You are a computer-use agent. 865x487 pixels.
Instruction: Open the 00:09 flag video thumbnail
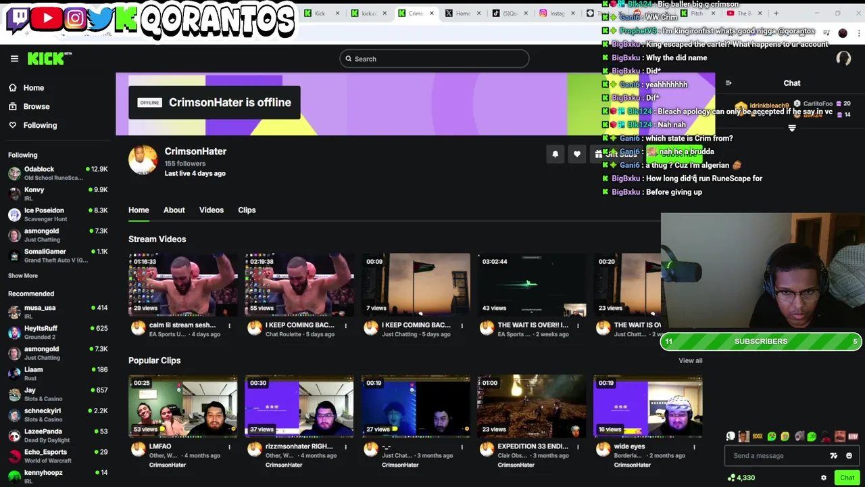pos(416,285)
